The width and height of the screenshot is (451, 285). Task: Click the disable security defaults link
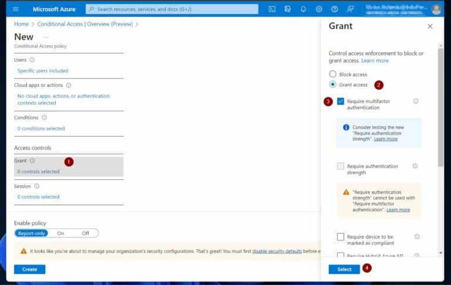(x=277, y=251)
